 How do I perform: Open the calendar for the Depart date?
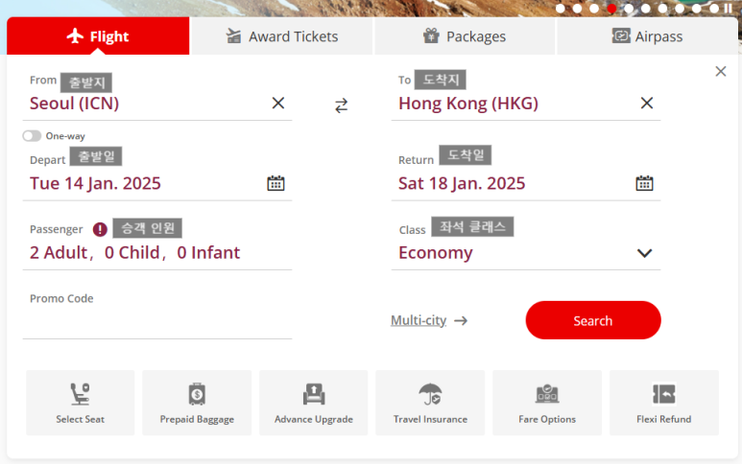pyautogui.click(x=275, y=183)
